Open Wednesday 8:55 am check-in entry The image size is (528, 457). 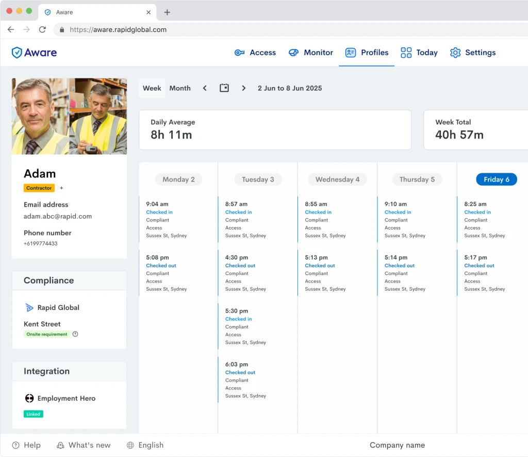(x=337, y=220)
